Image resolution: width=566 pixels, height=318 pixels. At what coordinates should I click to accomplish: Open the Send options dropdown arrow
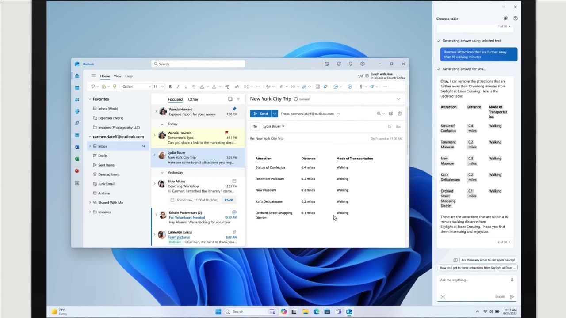point(275,114)
